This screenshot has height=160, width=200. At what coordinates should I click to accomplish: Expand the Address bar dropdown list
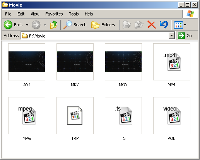click(x=172, y=36)
